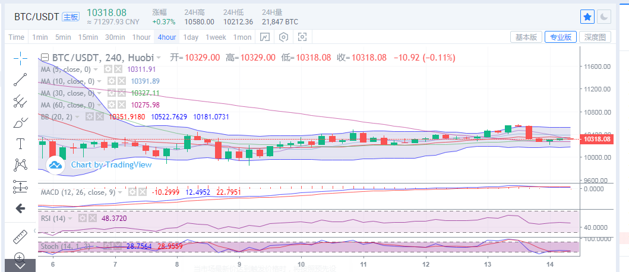Remove the MA 10 indicator
The image size is (629, 272).
click(x=121, y=81)
